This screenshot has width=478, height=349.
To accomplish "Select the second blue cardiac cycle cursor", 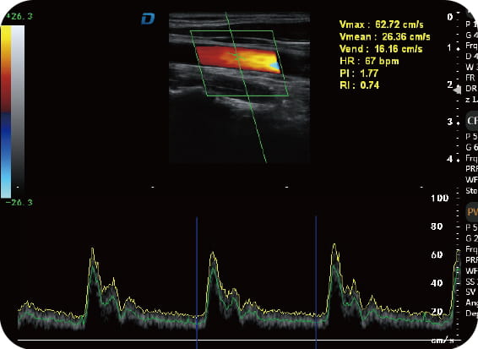I will point(316,282).
